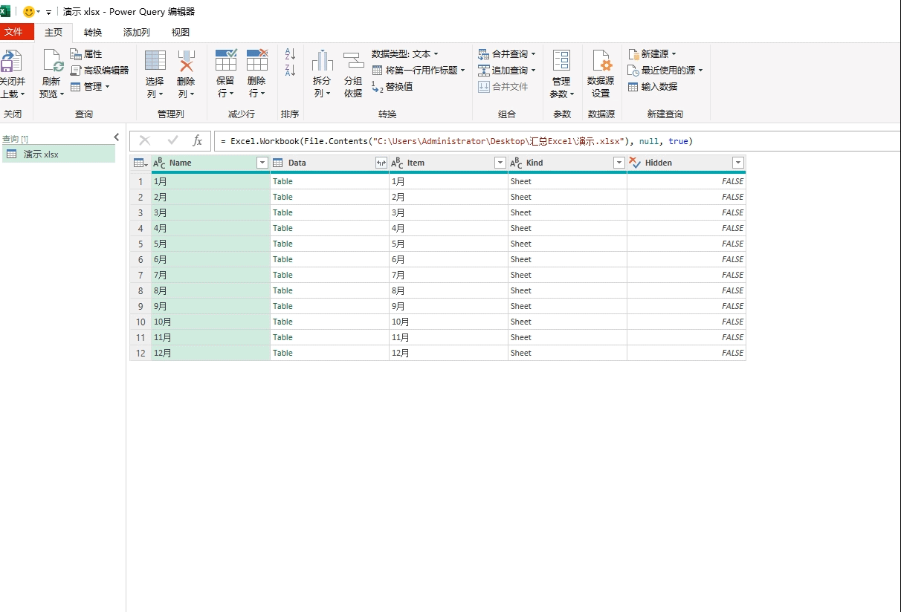Screen dimensions: 901x612
Task: Click the Sheet cell in the 11月 row
Action: pos(567,337)
